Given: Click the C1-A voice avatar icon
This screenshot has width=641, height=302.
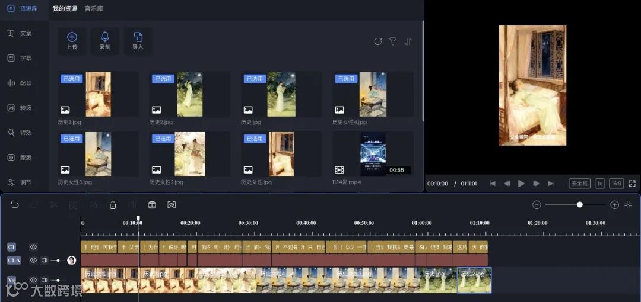Looking at the screenshot, I should 72,260.
